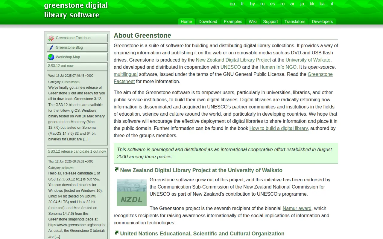This screenshot has width=383, height=239.
Task: Click the 'unknown' category link
Action: pyautogui.click(x=68, y=168)
